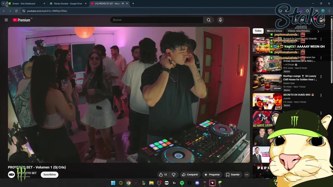Open Lord Draugr channel link
This screenshot has width=333, height=187.
point(289,65)
